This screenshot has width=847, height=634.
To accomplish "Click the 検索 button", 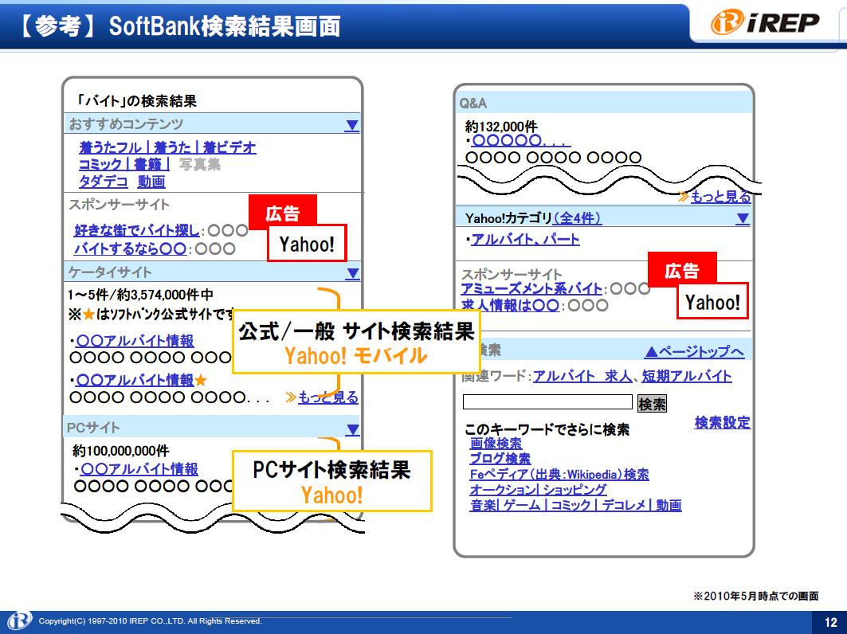I will coord(652,404).
